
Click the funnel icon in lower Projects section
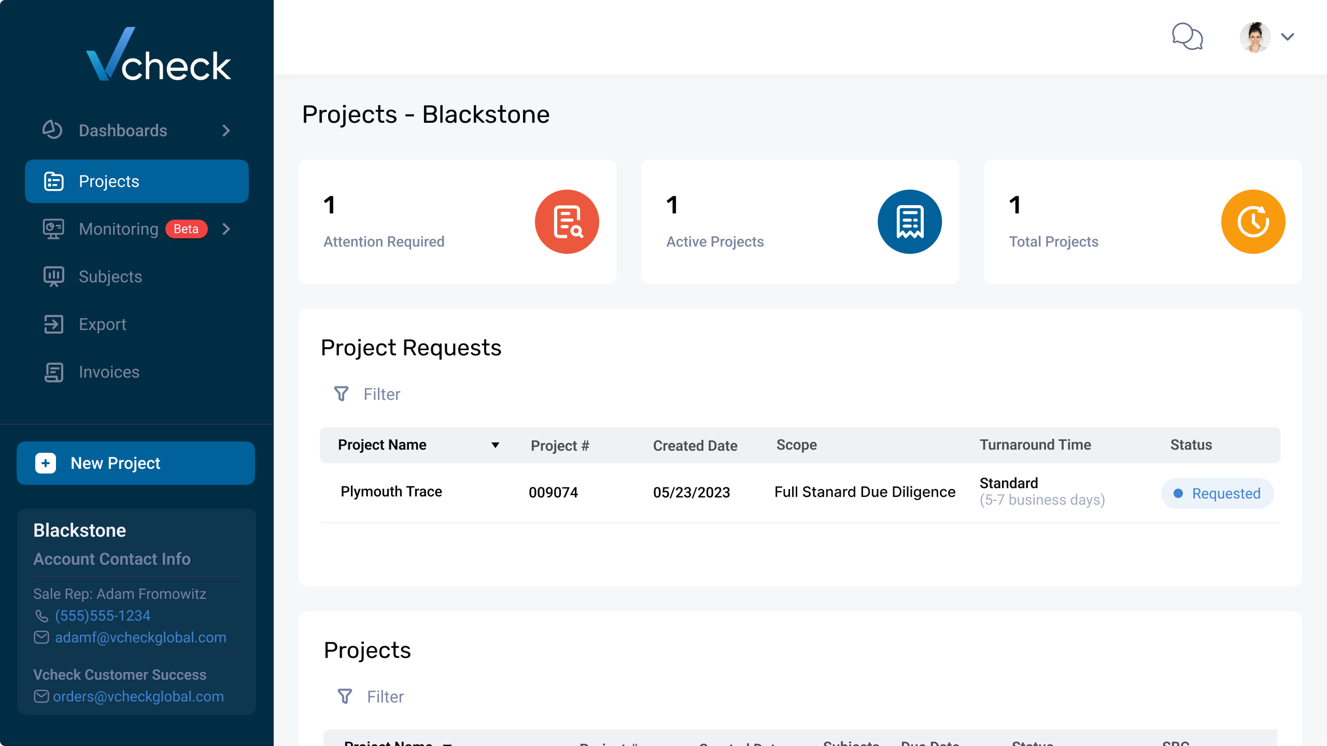345,697
